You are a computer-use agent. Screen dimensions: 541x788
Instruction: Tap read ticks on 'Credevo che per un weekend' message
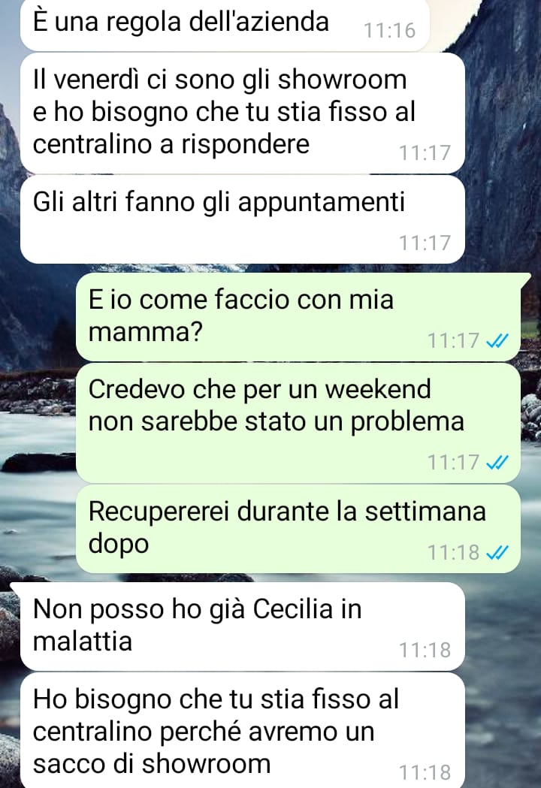pyautogui.click(x=497, y=462)
